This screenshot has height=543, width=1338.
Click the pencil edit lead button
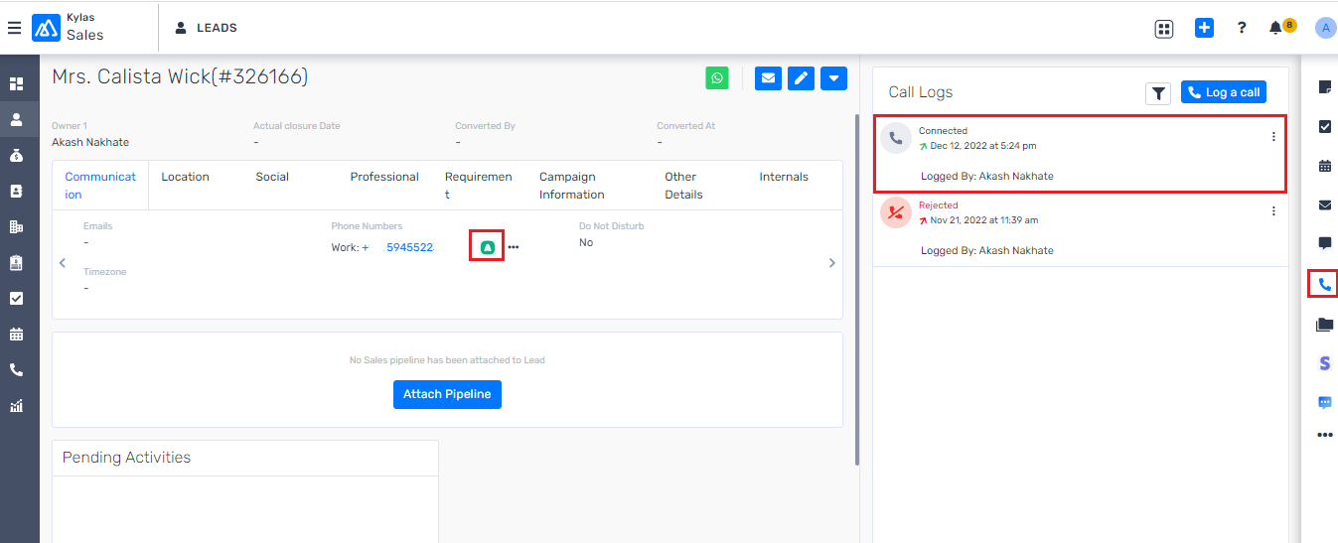[x=801, y=78]
